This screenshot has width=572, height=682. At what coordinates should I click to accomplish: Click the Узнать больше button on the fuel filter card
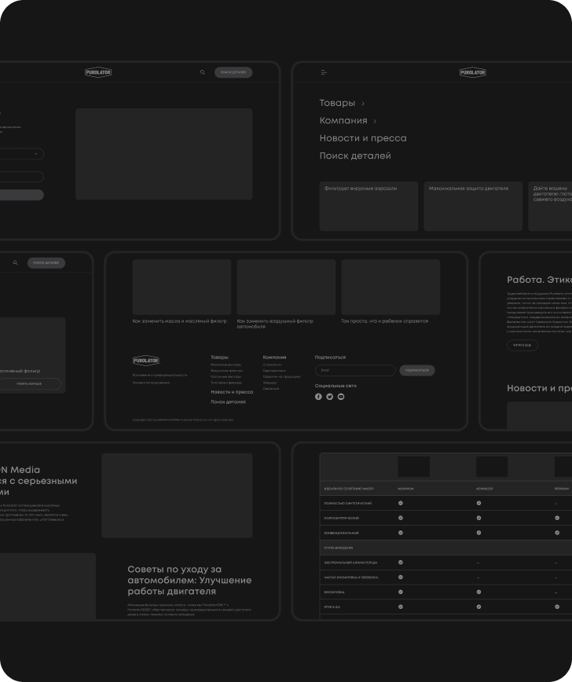(x=30, y=383)
